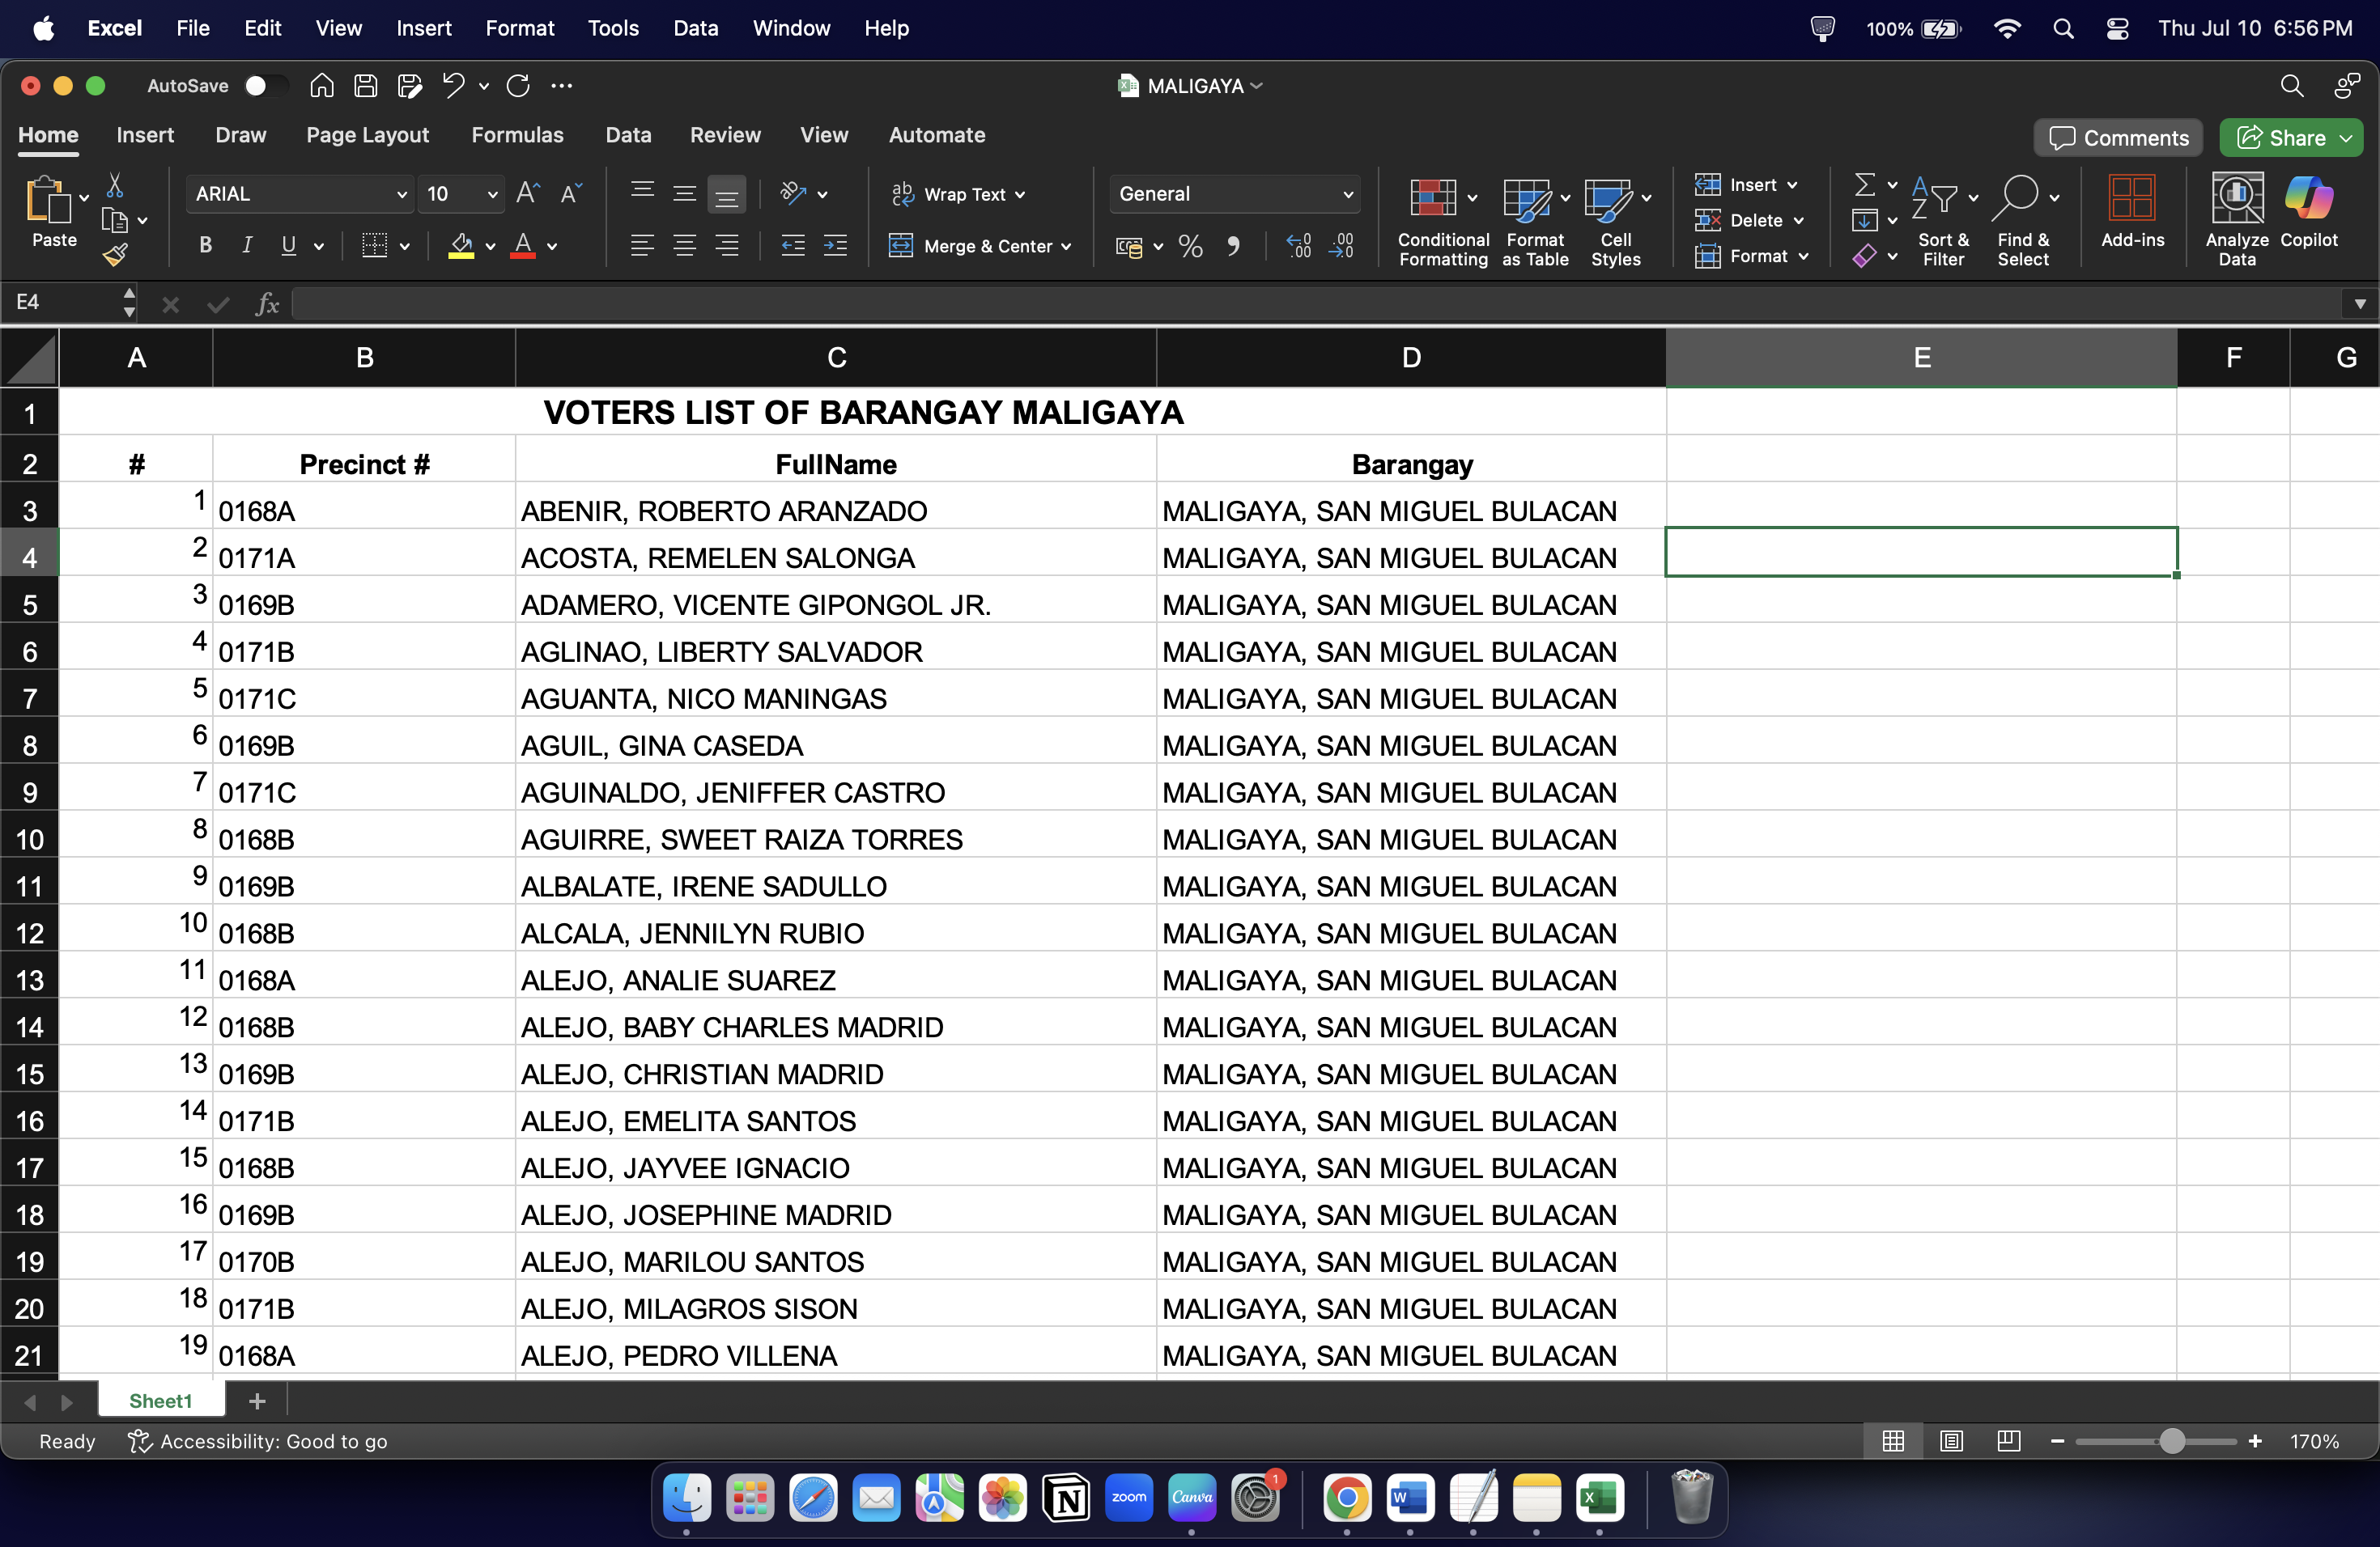The height and width of the screenshot is (1547, 2380).
Task: Click the Undo arrow icon
Action: pyautogui.click(x=453, y=86)
